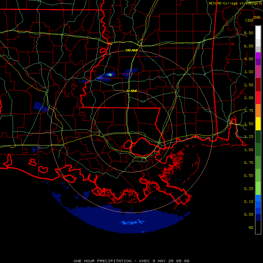This screenshot has width=263, height=263.
Task: Click the 1.25 scale label
Action: point(249,137)
